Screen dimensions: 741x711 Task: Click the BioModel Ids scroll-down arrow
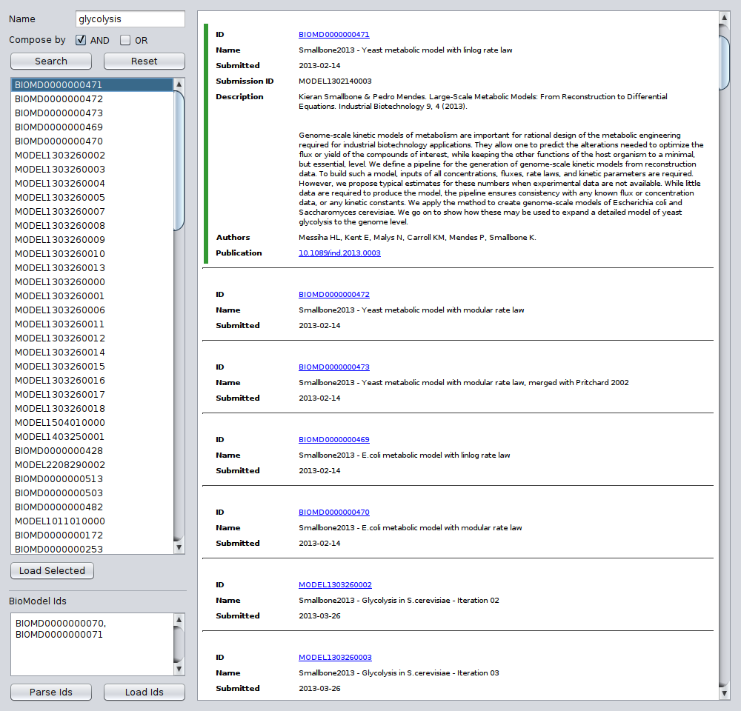point(179,669)
